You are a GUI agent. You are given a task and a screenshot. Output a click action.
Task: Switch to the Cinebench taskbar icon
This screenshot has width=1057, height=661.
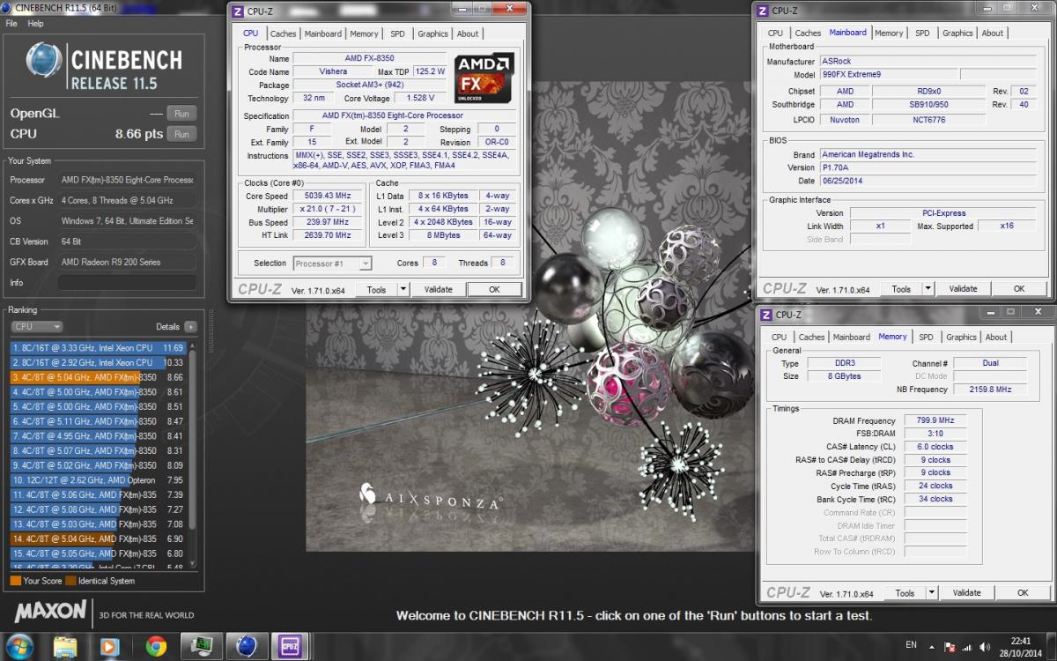(246, 646)
